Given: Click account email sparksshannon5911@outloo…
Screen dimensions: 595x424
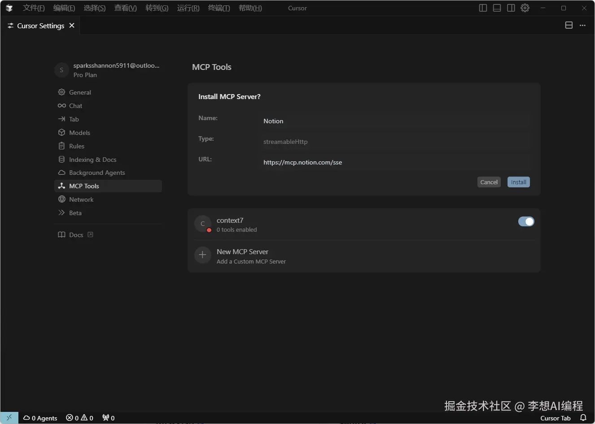Looking at the screenshot, I should 116,65.
